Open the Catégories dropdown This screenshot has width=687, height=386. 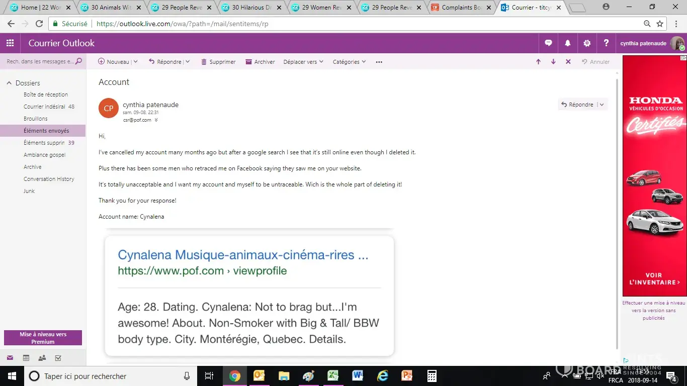click(349, 62)
